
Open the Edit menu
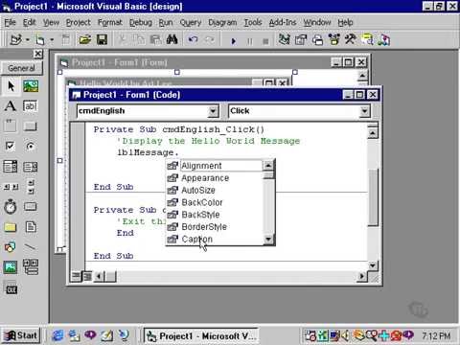tap(29, 22)
